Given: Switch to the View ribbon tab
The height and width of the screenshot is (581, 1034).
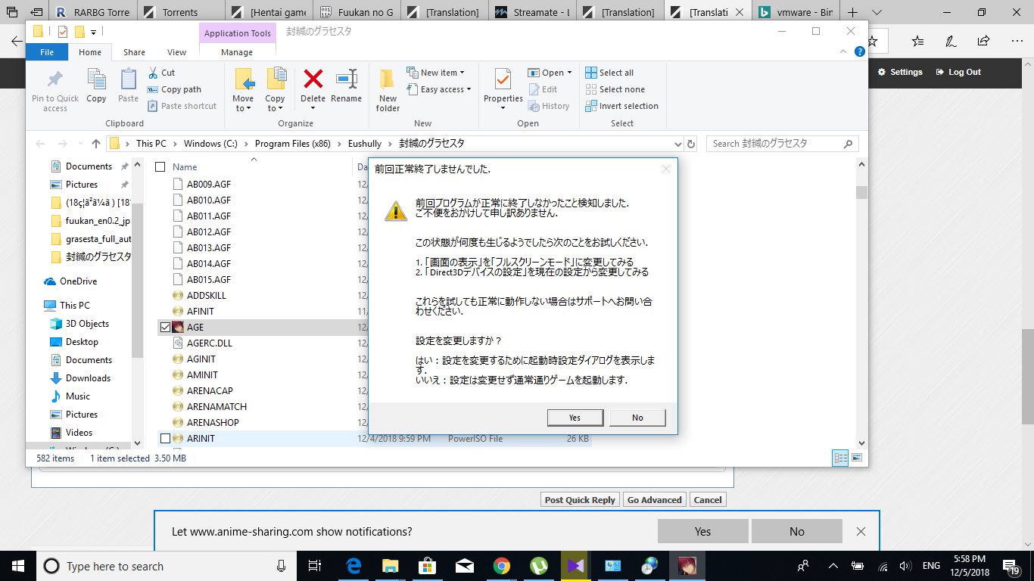Looking at the screenshot, I should click(x=176, y=52).
